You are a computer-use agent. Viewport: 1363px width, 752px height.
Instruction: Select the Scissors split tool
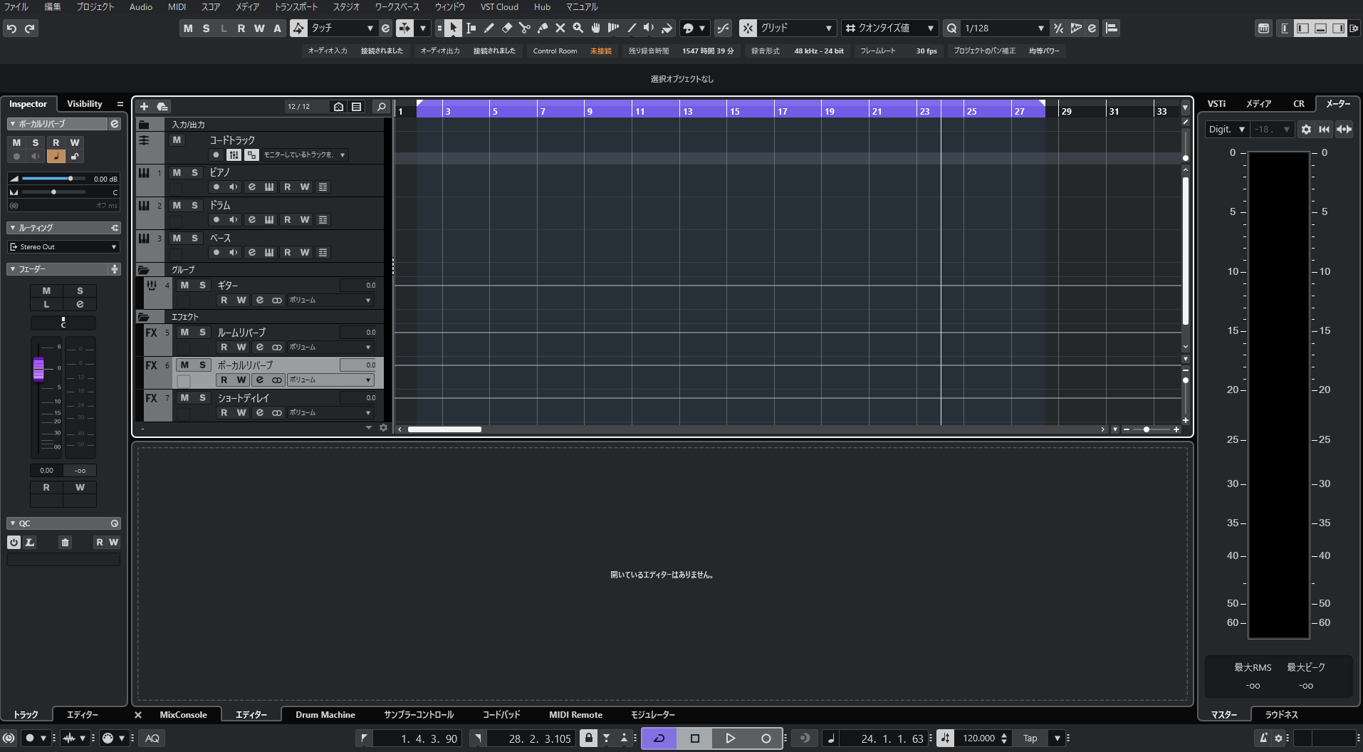(x=524, y=28)
